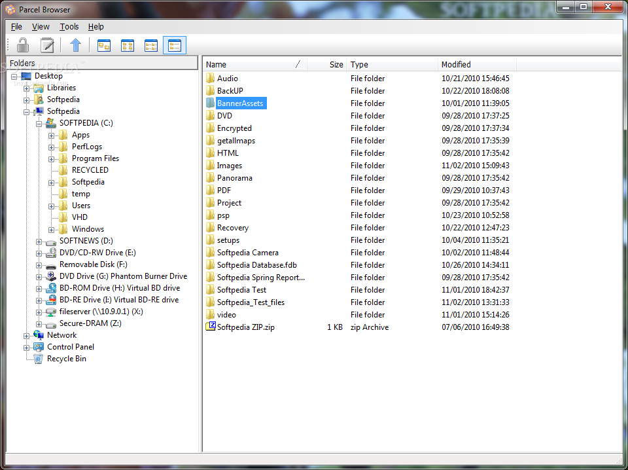Expand the Apps folder node
Viewport: 628px width, 470px height.
pyautogui.click(x=51, y=136)
